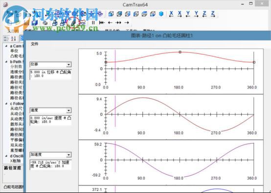
Task: Select the row starting with 路径关
Action: pyautogui.click(x=17, y=82)
